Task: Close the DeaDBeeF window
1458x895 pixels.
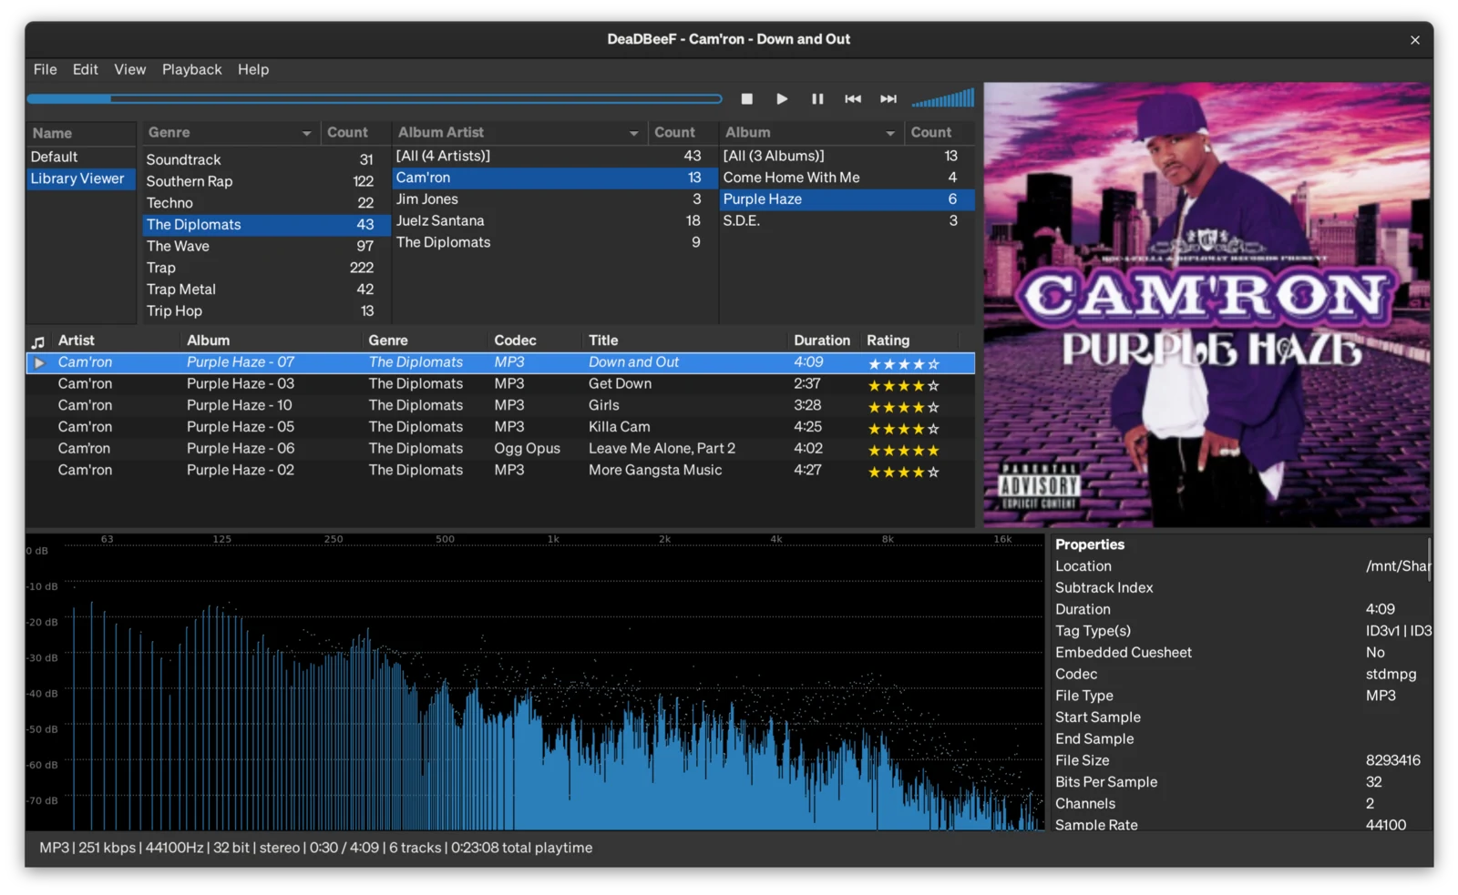Action: [x=1414, y=40]
